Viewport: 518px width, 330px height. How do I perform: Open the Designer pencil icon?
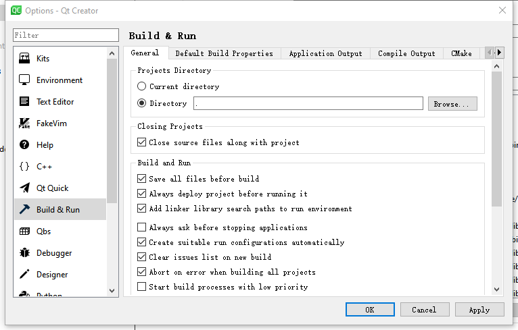24,275
